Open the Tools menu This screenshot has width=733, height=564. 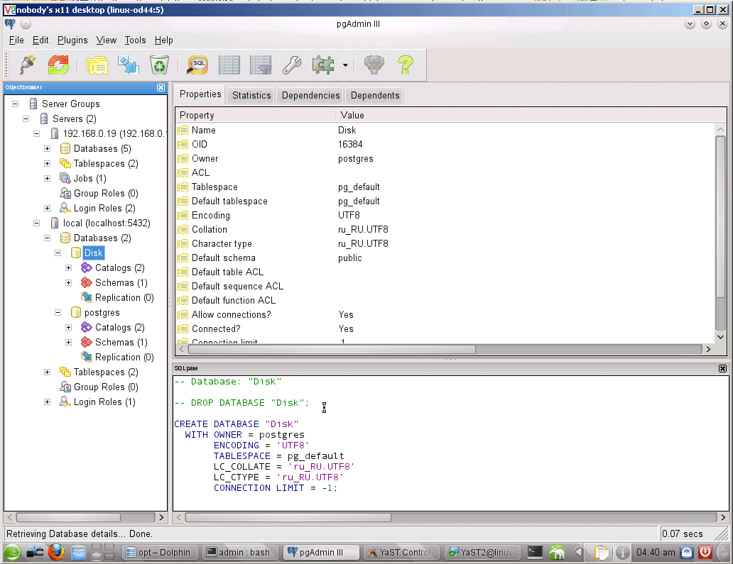(x=135, y=40)
